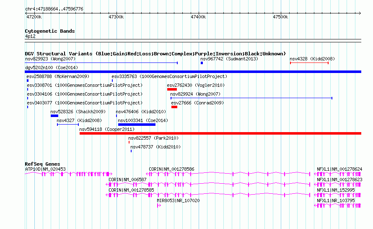Open esv3304106 variant label
The image size is (373, 229).
click(x=85, y=94)
